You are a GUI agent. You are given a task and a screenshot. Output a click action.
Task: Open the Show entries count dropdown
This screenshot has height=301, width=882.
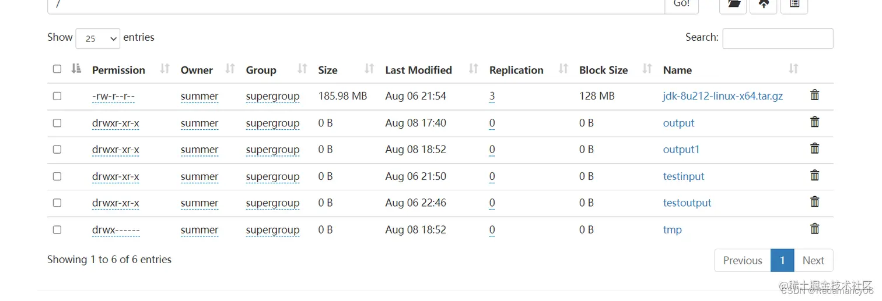pos(98,38)
